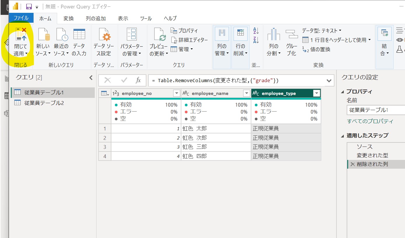Select 正規従業員 cell in row 1
The image size is (405, 238).
click(x=286, y=128)
